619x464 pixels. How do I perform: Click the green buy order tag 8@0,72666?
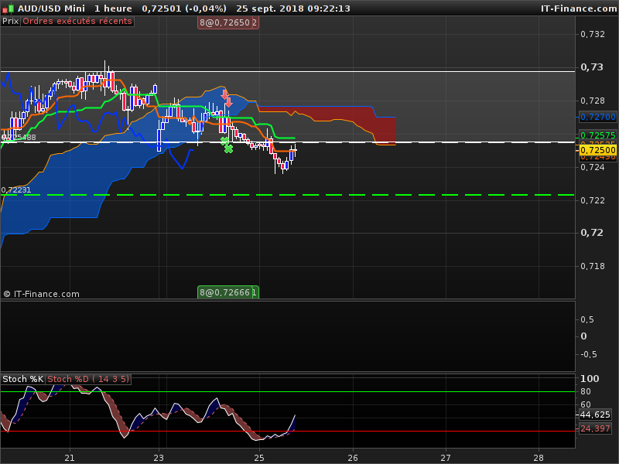click(x=224, y=292)
